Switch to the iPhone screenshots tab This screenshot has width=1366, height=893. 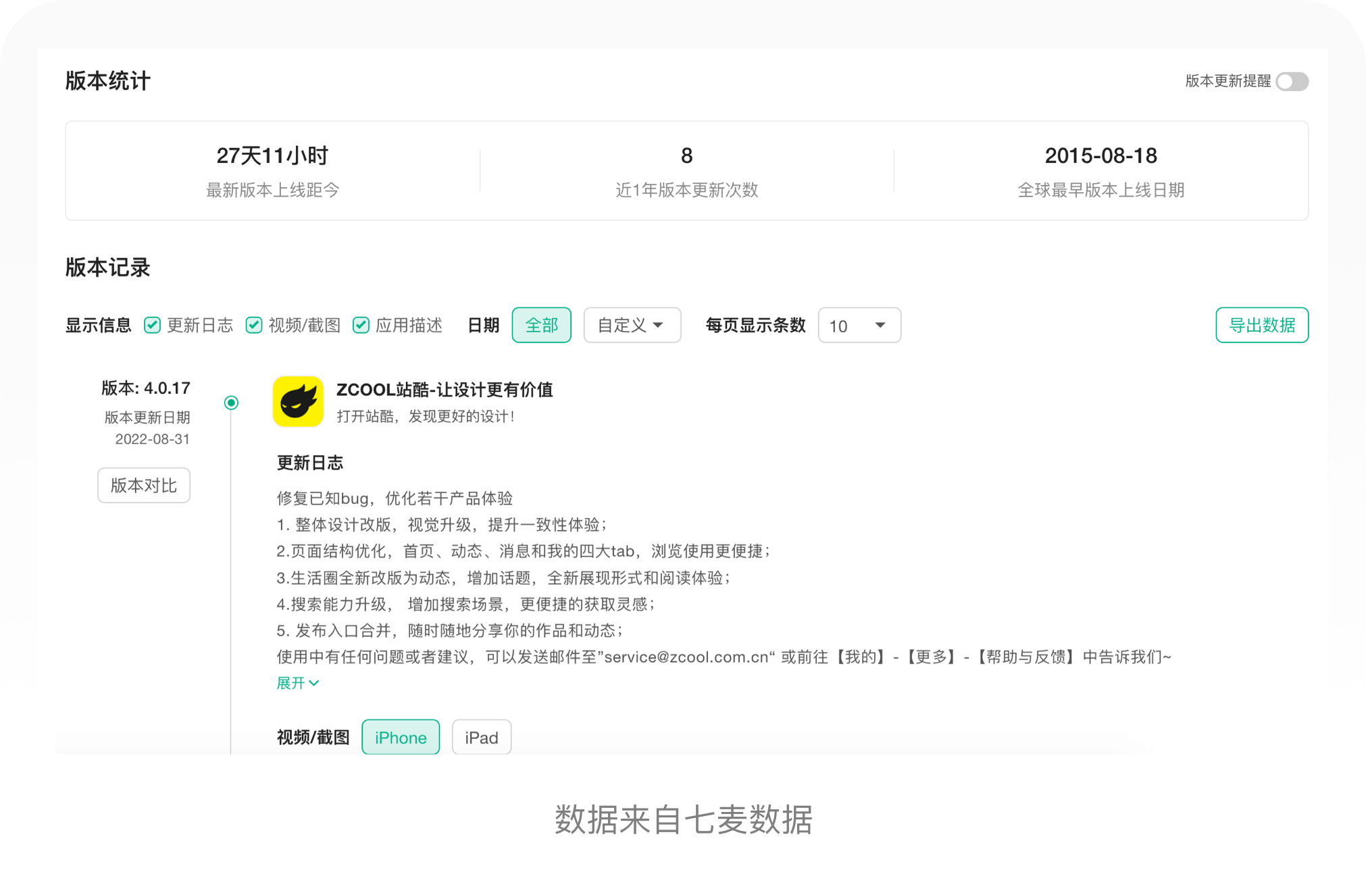tap(401, 737)
